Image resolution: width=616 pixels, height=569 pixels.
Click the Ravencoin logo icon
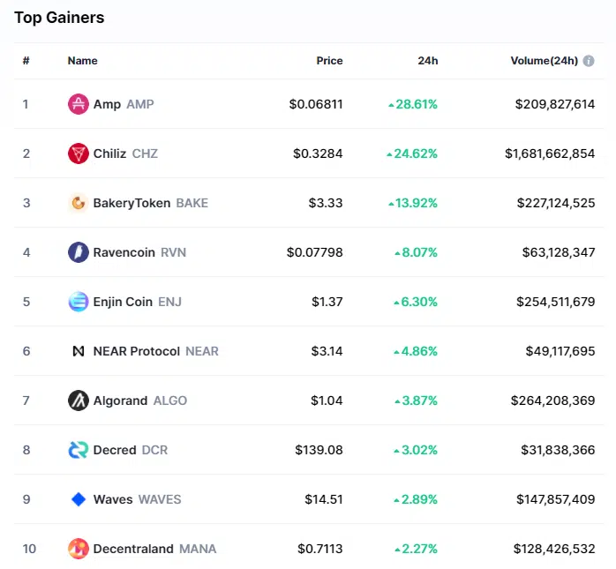tap(79, 252)
